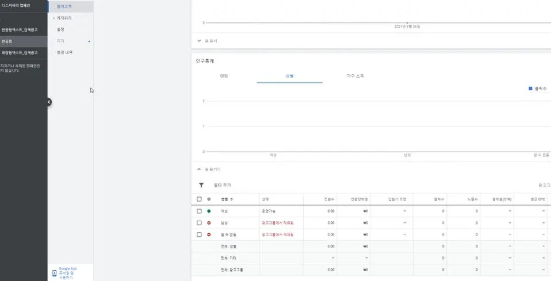Switch to the 연령 tab
This screenshot has height=281, width=551.
[x=224, y=76]
